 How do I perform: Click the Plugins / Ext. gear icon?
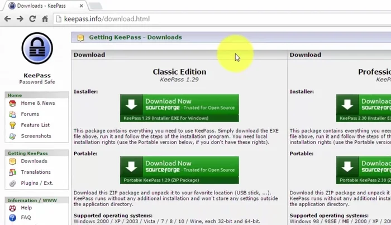pyautogui.click(x=12, y=183)
